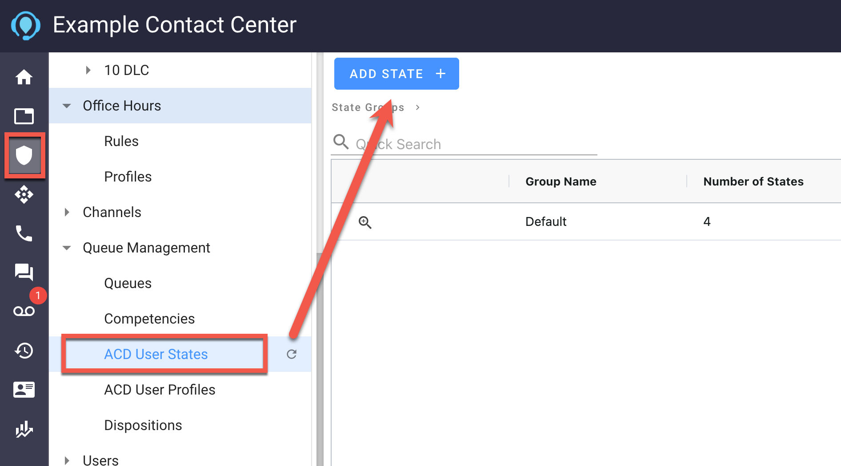Collapse the Queue Management section
Screen dimensions: 841x466
(x=67, y=248)
